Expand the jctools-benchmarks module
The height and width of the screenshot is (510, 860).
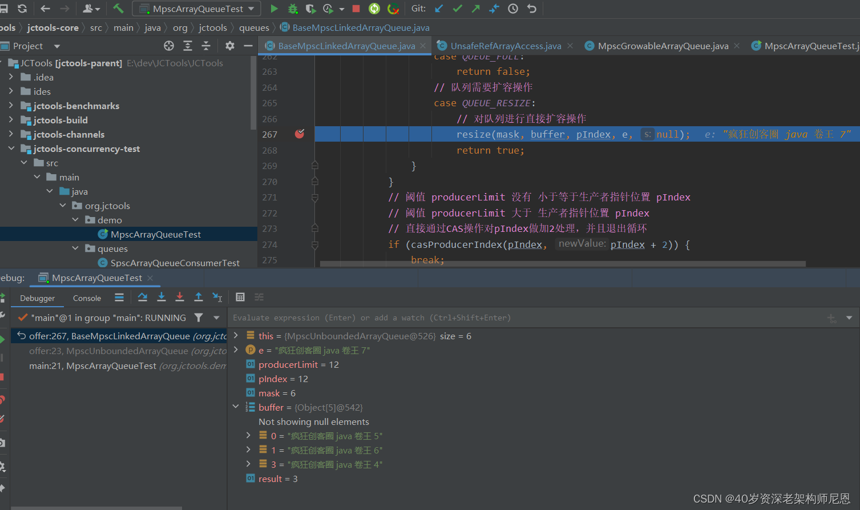coord(11,106)
